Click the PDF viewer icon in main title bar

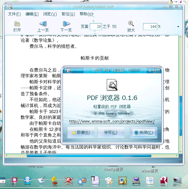[11, 7]
